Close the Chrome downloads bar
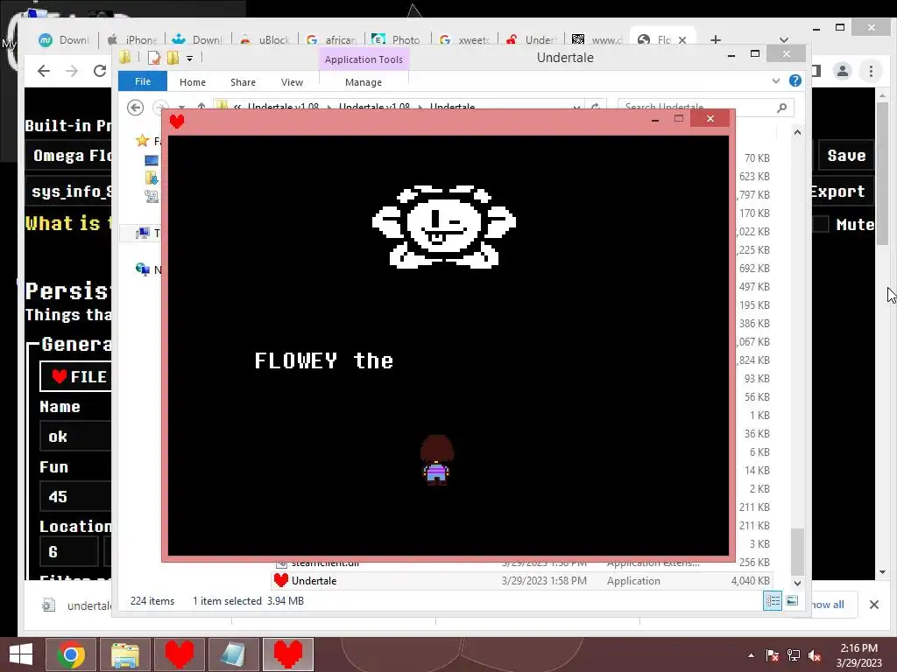Screen dimensions: 897x672 [873, 605]
